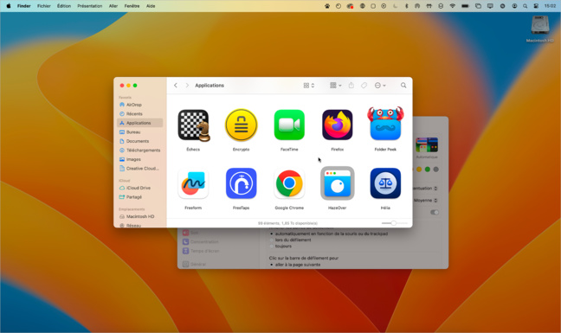
Task: Click the 15:02 clock in menu bar
Action: [x=550, y=6]
